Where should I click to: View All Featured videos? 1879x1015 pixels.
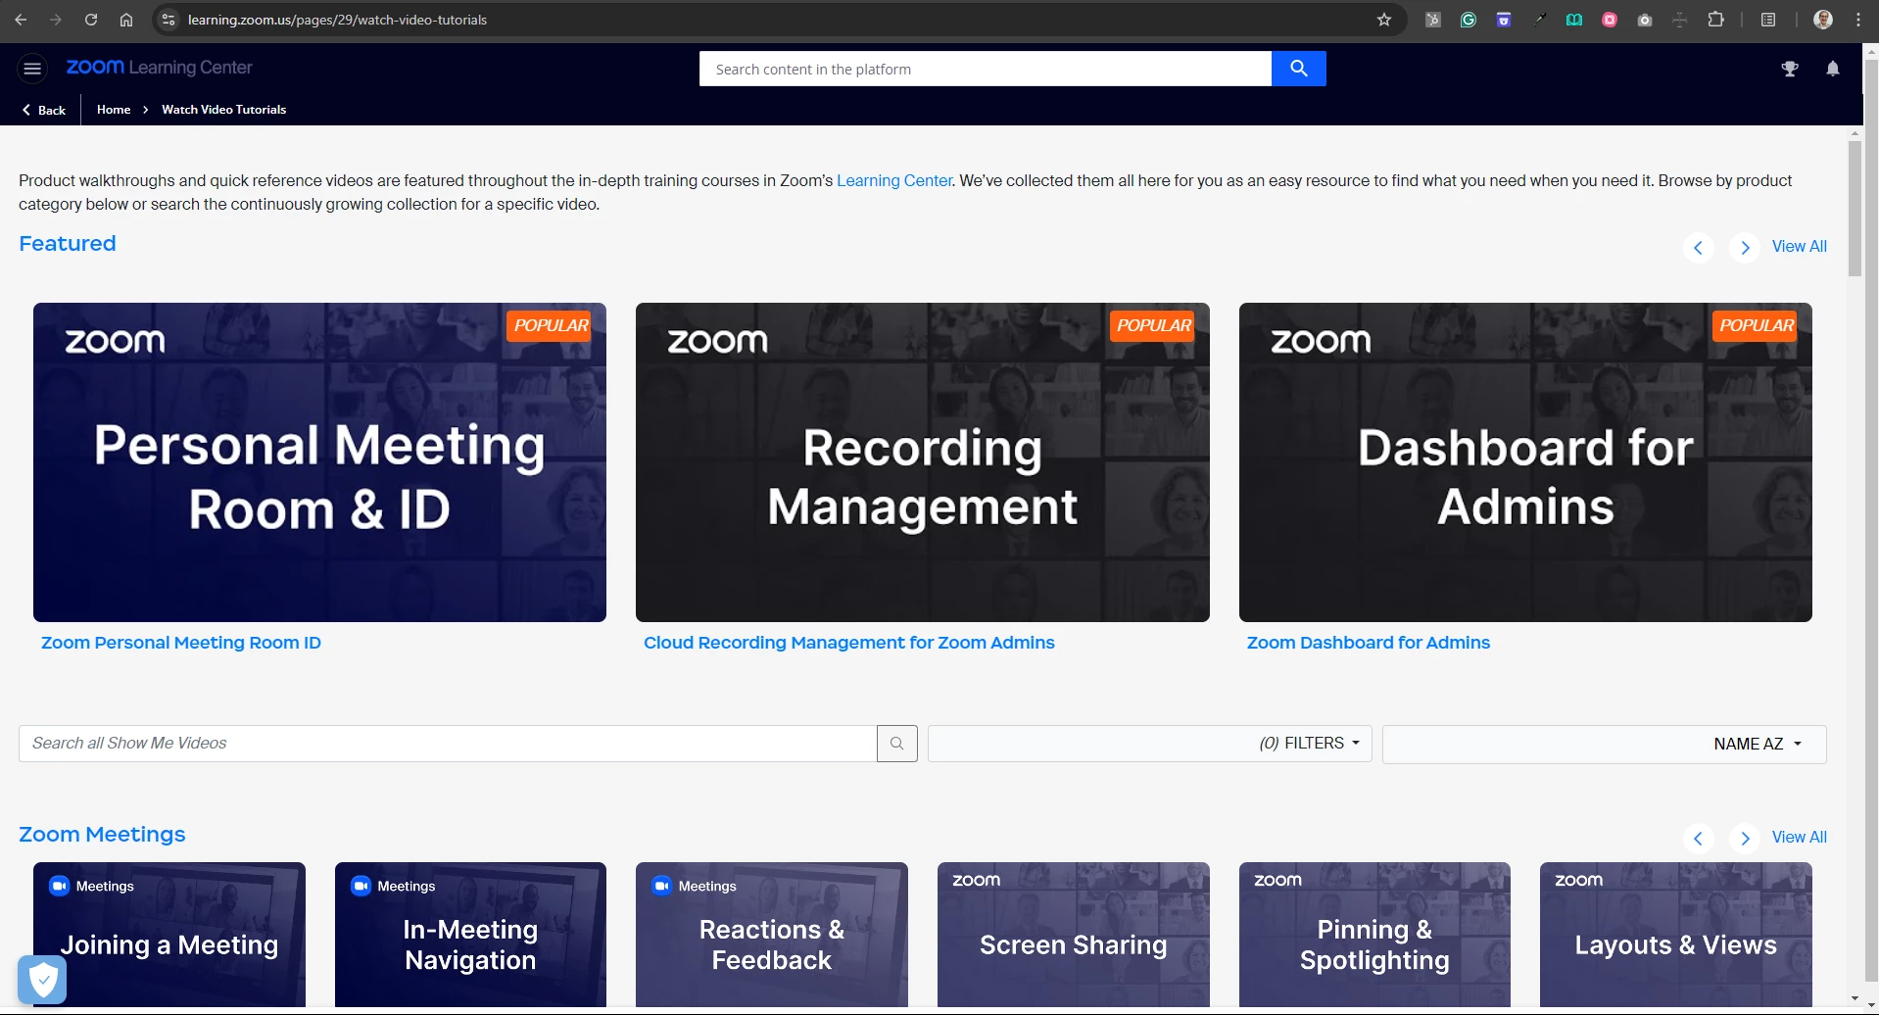[1799, 247]
